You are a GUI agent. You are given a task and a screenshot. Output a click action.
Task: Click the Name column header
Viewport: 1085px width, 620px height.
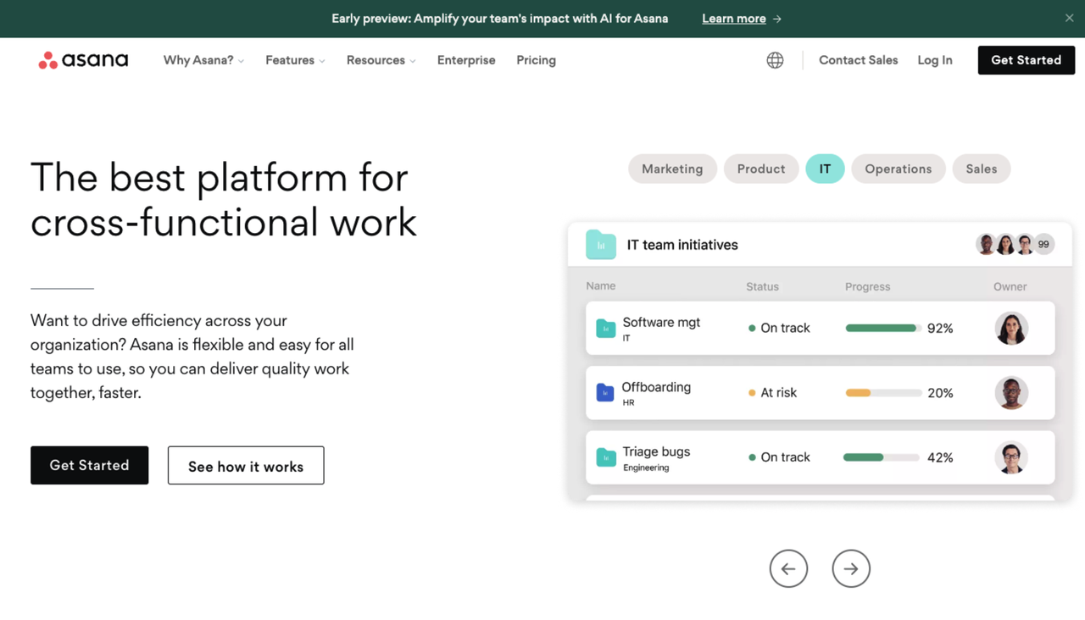601,286
